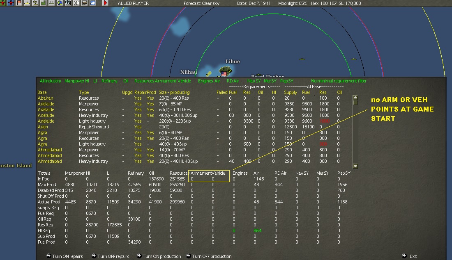The height and width of the screenshot is (260, 452).
Task: Sort by Size - producing column header
Action: point(174,92)
